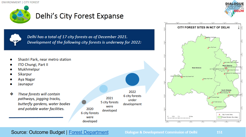Select the Delhi's City Forest Expanse title
The width and height of the screenshot is (246, 137).
[x=80, y=16]
